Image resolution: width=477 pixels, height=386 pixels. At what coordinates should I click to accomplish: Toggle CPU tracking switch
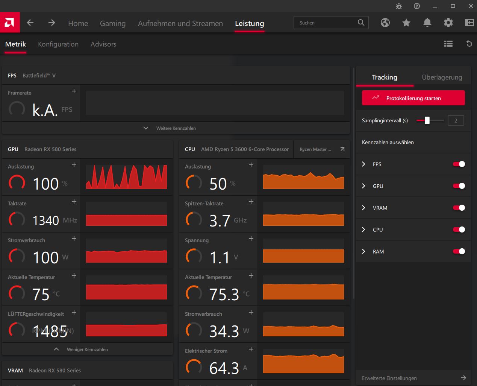459,229
